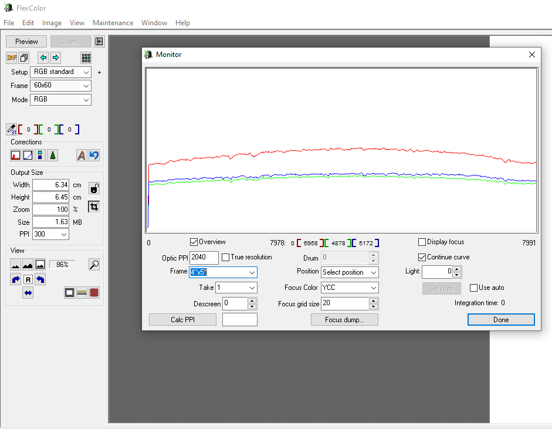The width and height of the screenshot is (552, 429).
Task: Click the stacked pages copy icon
Action: pos(24,58)
